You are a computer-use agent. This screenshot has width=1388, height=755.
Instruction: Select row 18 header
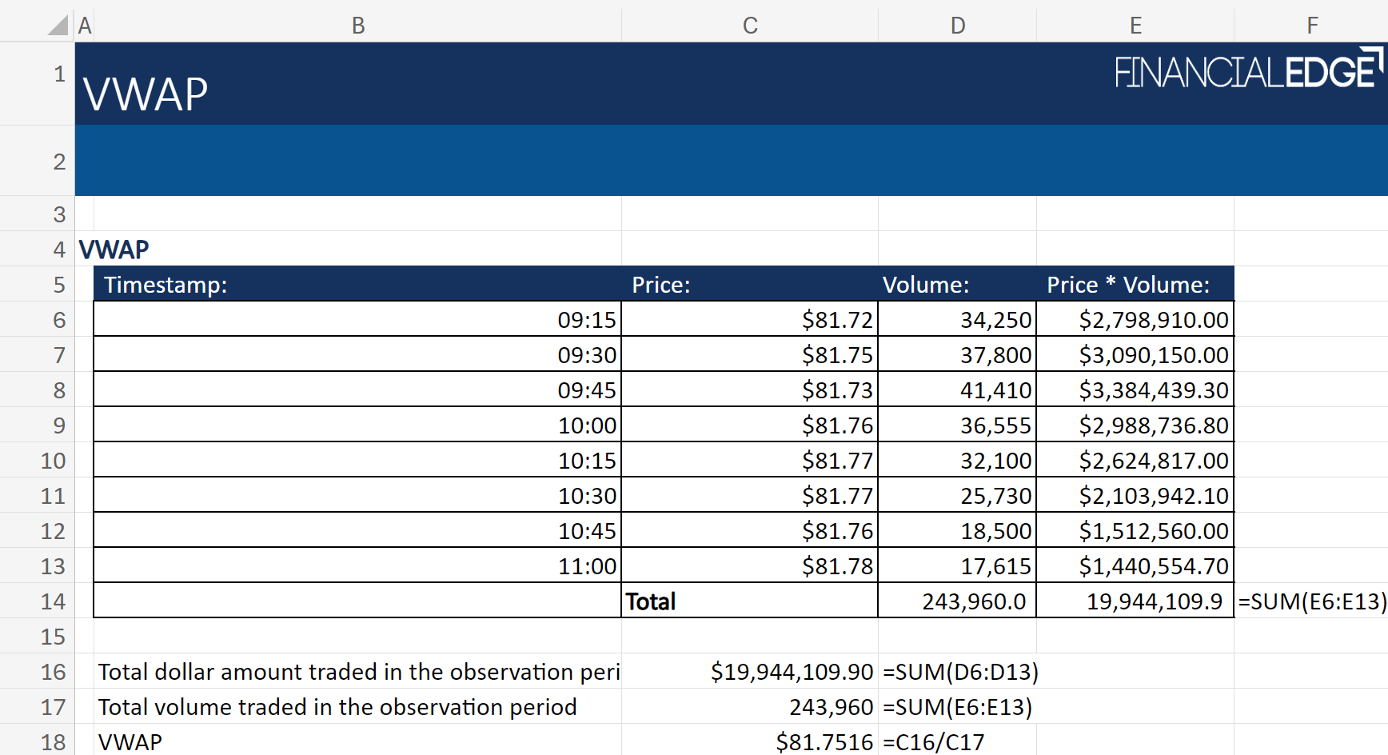(53, 741)
